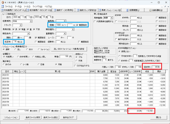Open 指数ブレンド設定 toolbar icon
The image size is (170, 124).
pyautogui.click(x=78, y=10)
